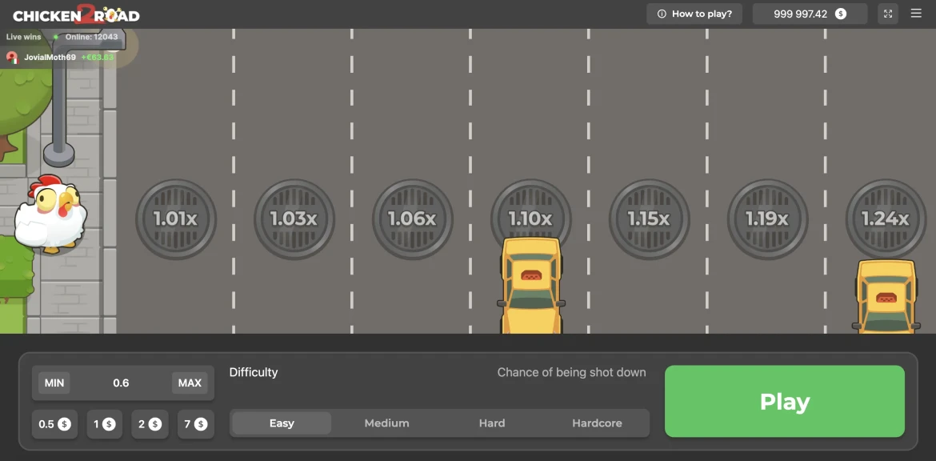The image size is (936, 461).
Task: Click the yellow taxi under 1.10x
Action: pos(530,286)
